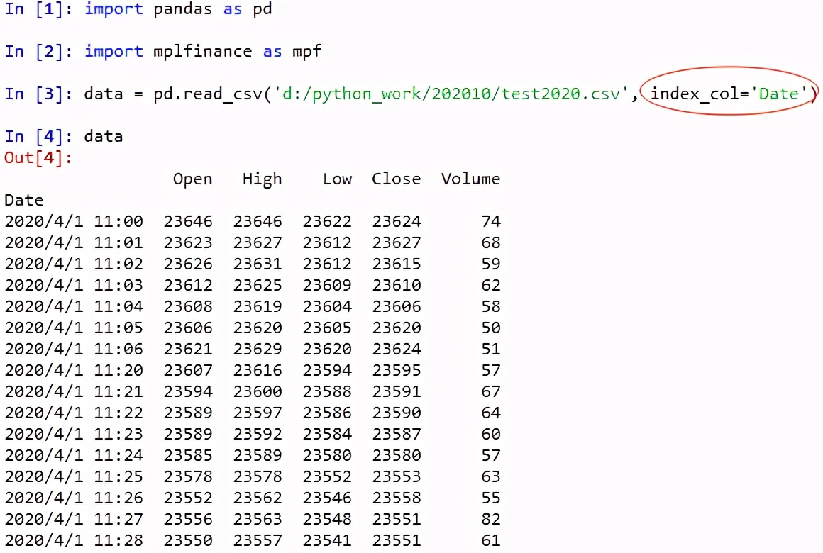Select the Open column header
Image resolution: width=823 pixels, height=553 pixels.
pos(192,179)
